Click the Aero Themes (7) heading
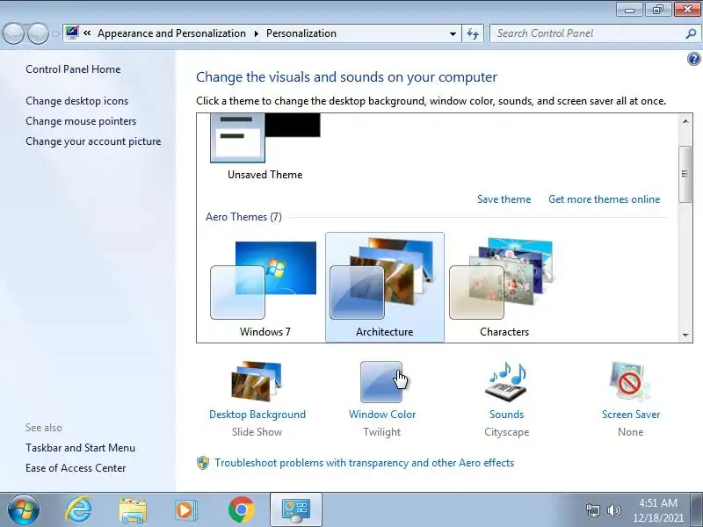The height and width of the screenshot is (527, 703). 244,217
